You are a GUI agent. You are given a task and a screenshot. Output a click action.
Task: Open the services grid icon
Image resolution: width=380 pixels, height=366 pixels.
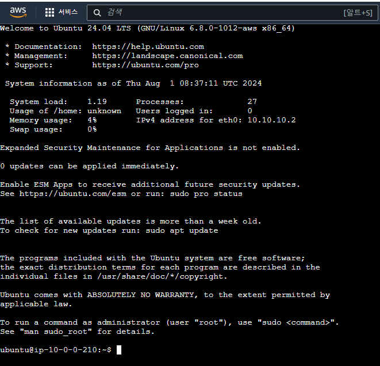click(49, 13)
